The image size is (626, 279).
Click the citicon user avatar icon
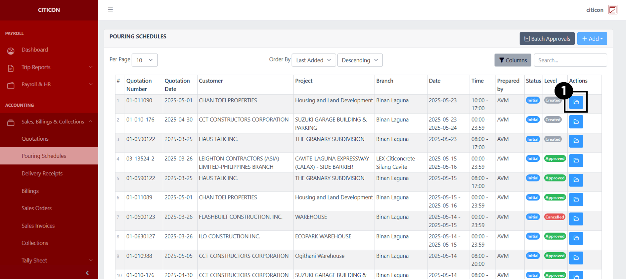click(612, 10)
